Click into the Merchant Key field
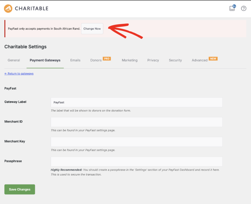Image resolution: width=251 pixels, height=204 pixels. [x=137, y=142]
